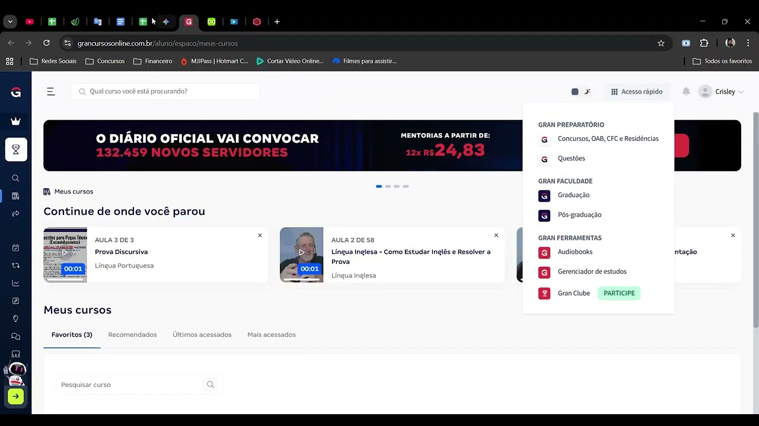This screenshot has height=426, width=759.
Task: Click the Gran logo in the sidebar
Action: [x=16, y=92]
